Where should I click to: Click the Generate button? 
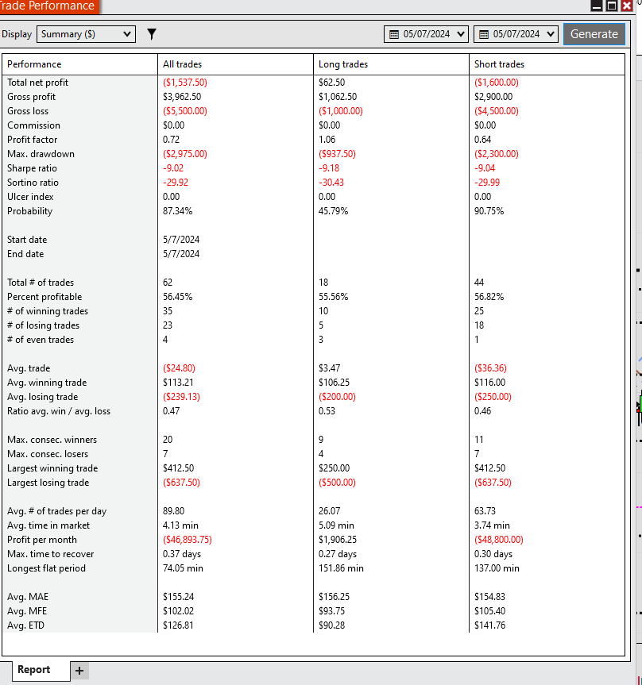point(594,34)
